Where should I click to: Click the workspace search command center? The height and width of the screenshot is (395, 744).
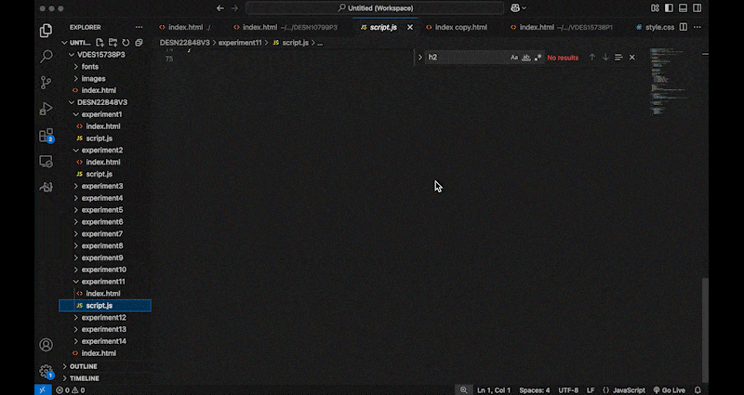coord(375,8)
